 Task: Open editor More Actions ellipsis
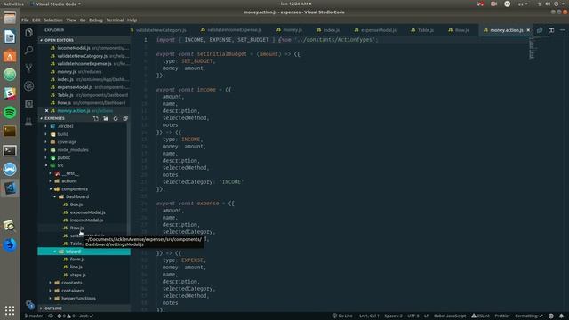click(x=563, y=30)
